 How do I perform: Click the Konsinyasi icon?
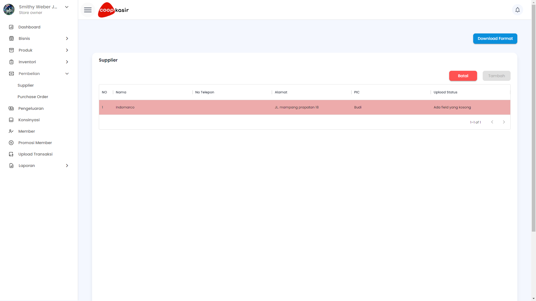[11, 120]
